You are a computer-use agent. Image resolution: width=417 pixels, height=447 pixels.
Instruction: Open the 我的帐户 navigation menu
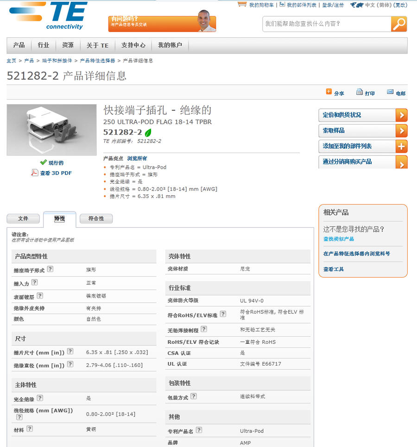(x=170, y=45)
